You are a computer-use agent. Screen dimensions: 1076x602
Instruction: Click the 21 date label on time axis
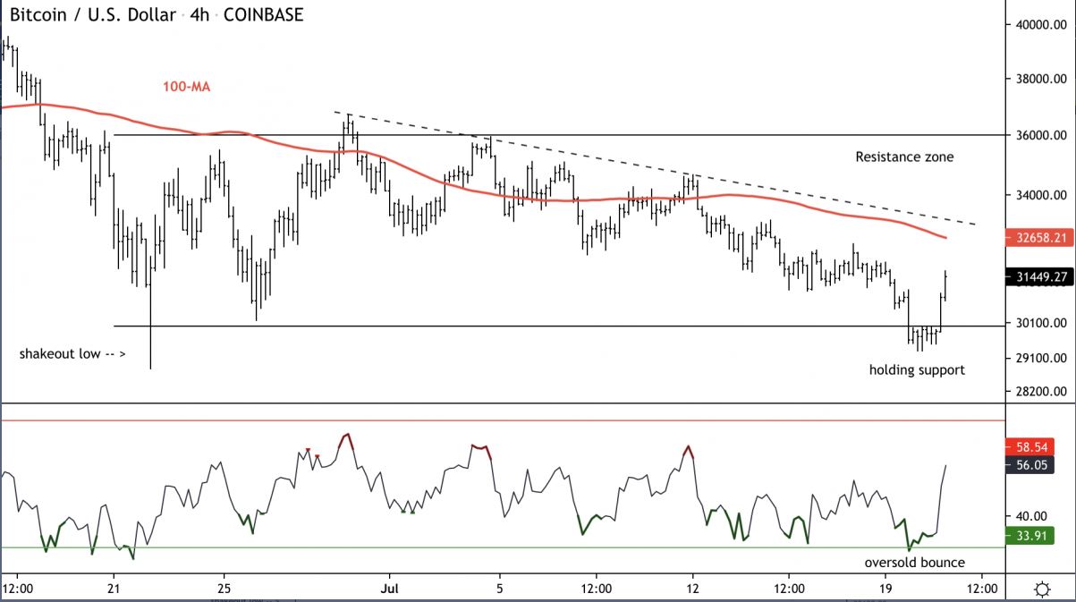(x=114, y=589)
